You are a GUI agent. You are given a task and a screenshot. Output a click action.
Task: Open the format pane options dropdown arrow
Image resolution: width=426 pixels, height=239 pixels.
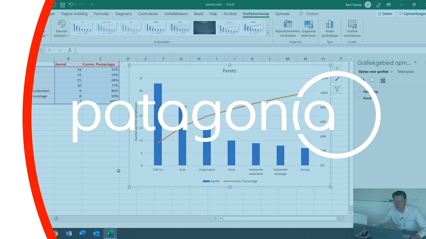[x=415, y=62]
